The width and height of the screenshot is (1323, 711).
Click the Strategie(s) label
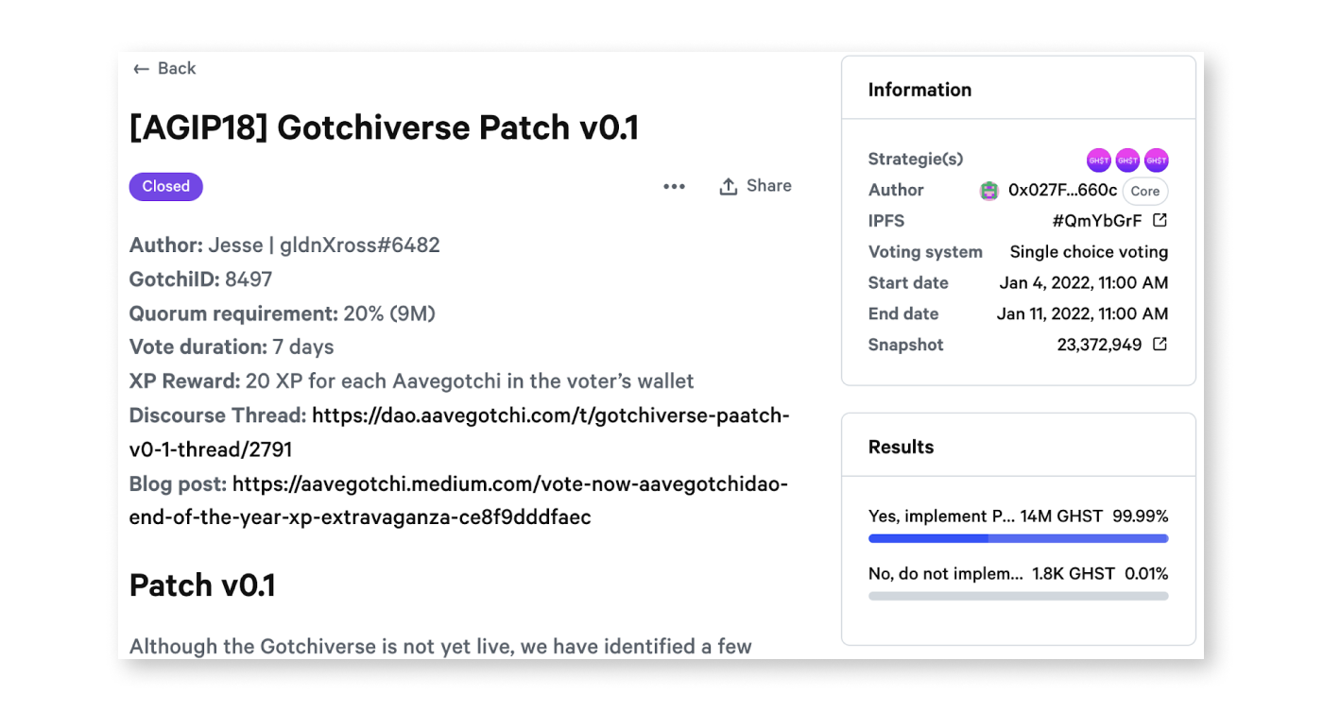click(916, 160)
